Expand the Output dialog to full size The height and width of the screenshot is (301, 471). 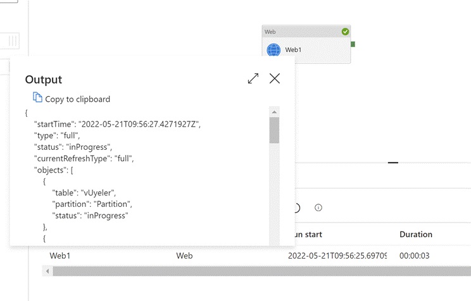coord(253,78)
